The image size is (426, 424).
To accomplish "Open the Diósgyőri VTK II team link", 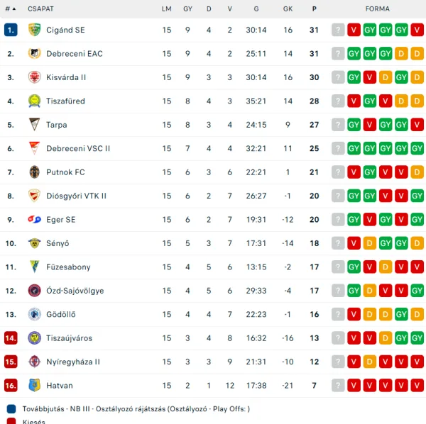I will click(76, 196).
